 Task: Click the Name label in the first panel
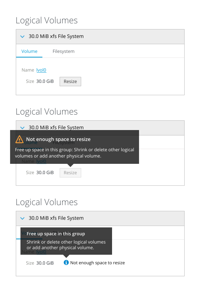28,70
